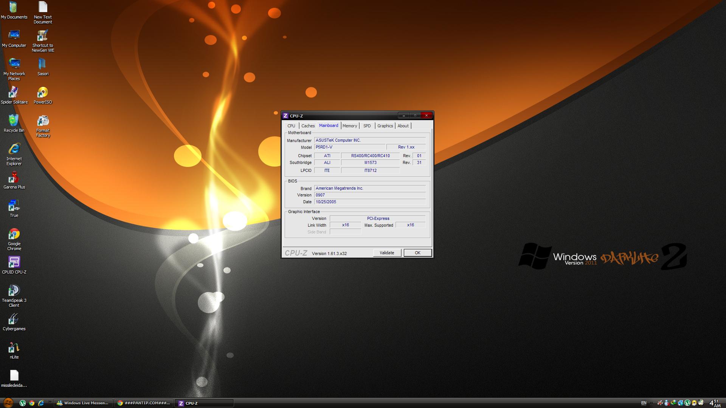726x408 pixels.
Task: Select the SPD tab
Action: 367,126
